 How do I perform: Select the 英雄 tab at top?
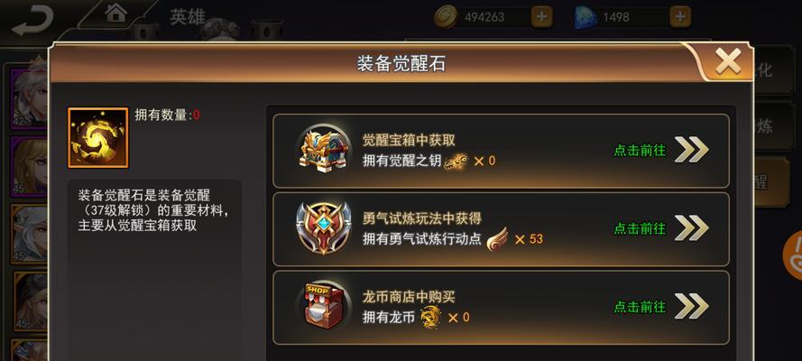(188, 17)
